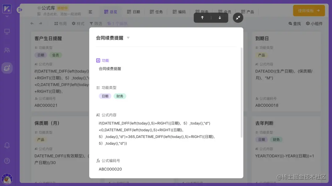Click the 使用模板 button
The image size is (332, 186).
click(309, 10)
